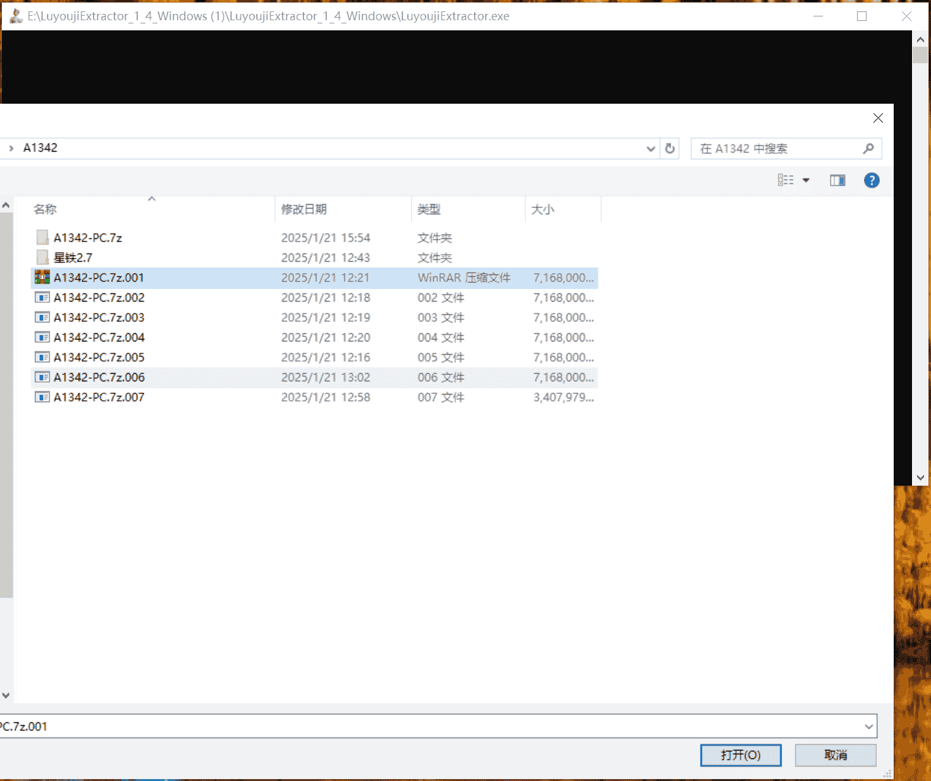Click the search magnifier icon
Screen dimensions: 931x781
coord(868,149)
